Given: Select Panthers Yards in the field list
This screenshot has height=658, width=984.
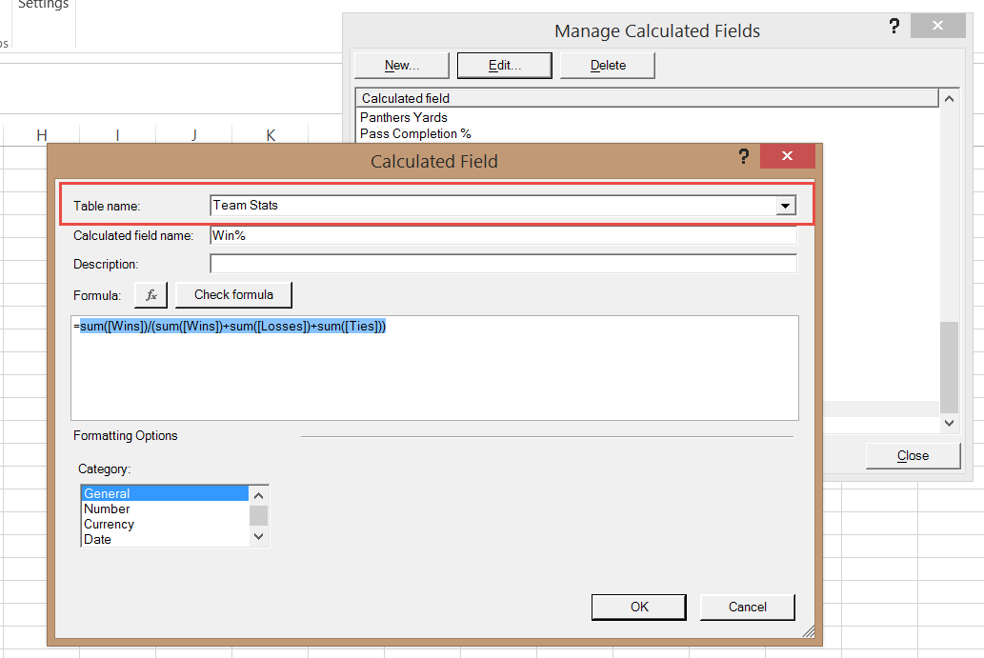Looking at the screenshot, I should click(404, 117).
